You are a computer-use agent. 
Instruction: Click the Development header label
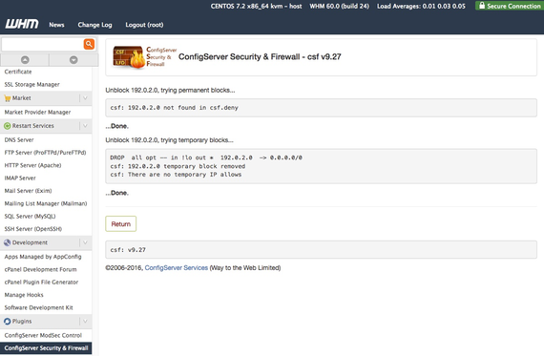click(30, 242)
